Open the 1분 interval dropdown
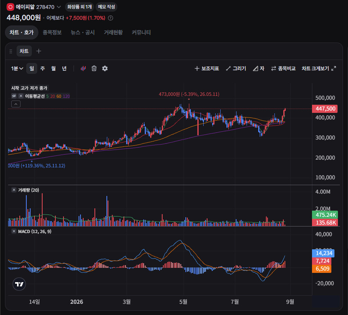 click(17, 68)
